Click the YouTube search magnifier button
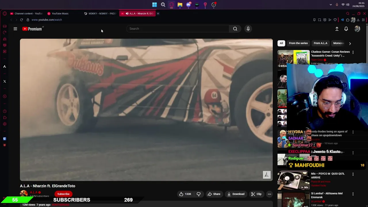This screenshot has width=368, height=207. pos(235,29)
